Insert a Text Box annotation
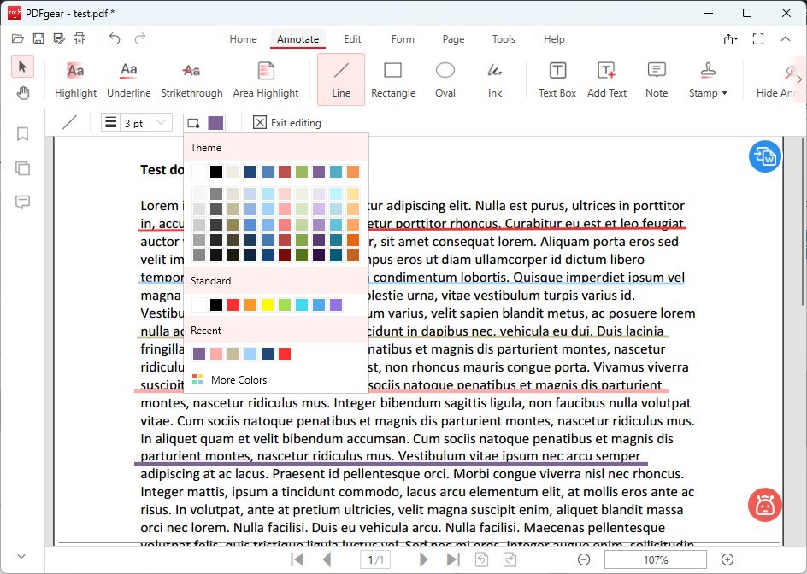The height and width of the screenshot is (574, 807). click(x=557, y=79)
